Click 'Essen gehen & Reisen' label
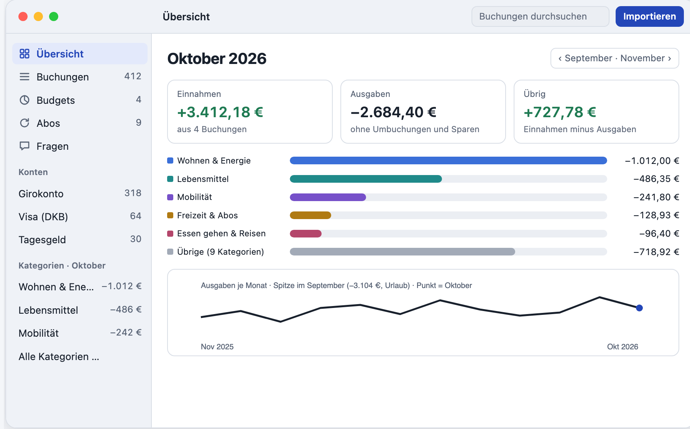Screen dimensions: 690x429 point(221,233)
